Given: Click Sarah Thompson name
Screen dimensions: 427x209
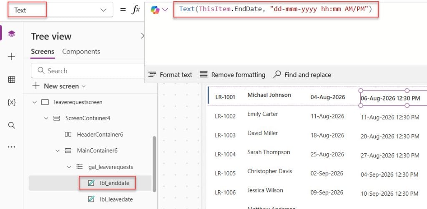Looking at the screenshot, I should [x=269, y=152].
